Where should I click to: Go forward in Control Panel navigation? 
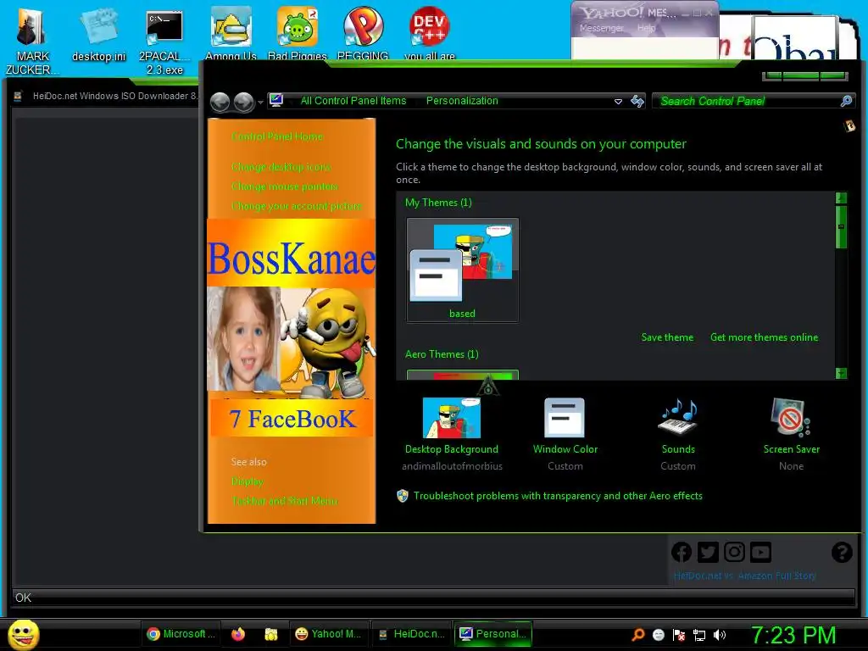pos(243,102)
